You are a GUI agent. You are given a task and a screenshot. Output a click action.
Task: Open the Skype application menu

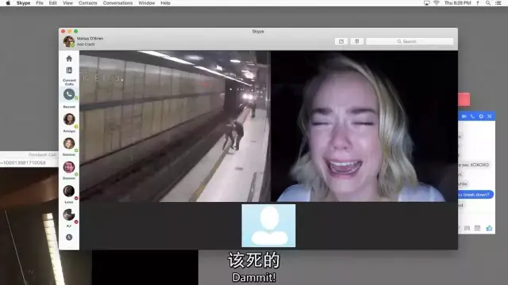click(23, 3)
